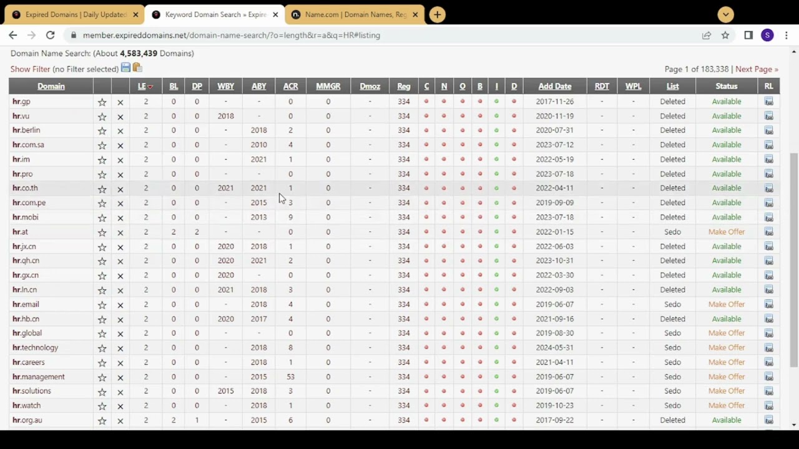This screenshot has height=449, width=799.
Task: Open Chrome profile avatar S
Action: pos(767,35)
